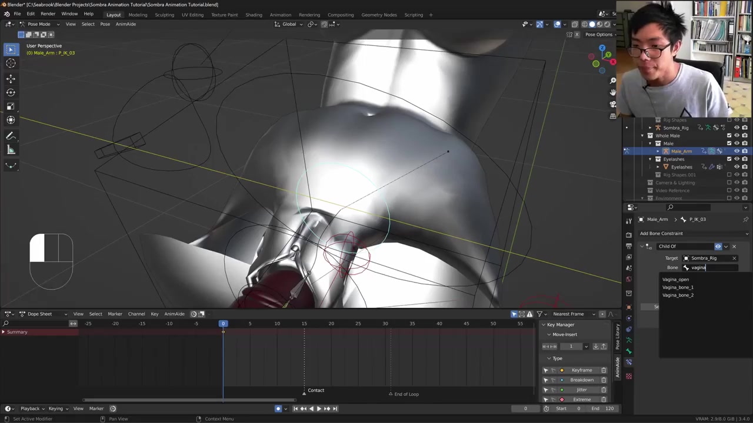Choose the Measure tool
Image resolution: width=753 pixels, height=423 pixels.
coord(11,150)
